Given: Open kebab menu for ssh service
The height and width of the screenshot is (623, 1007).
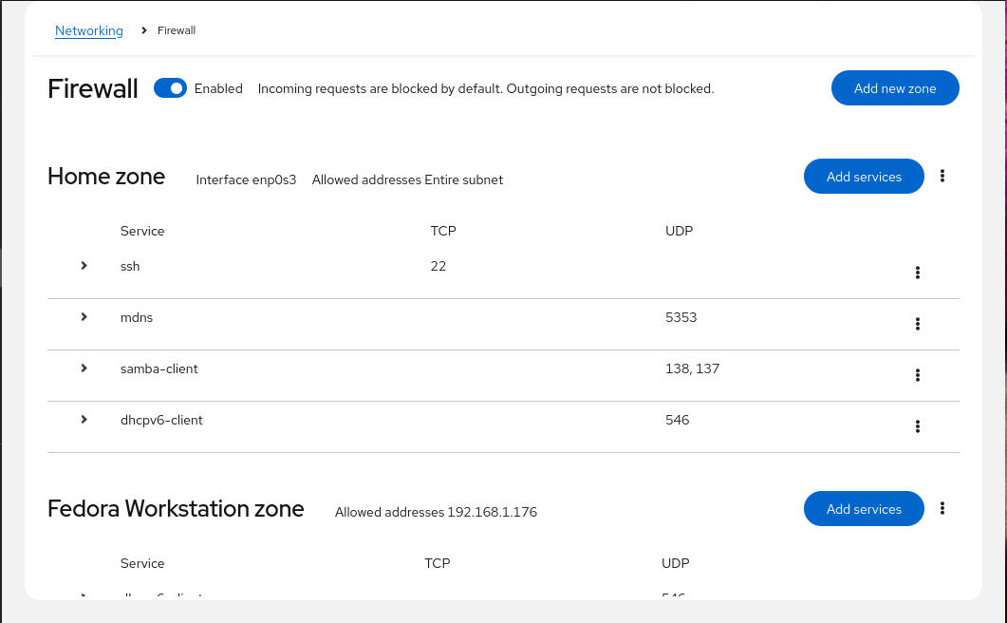Looking at the screenshot, I should 918,273.
